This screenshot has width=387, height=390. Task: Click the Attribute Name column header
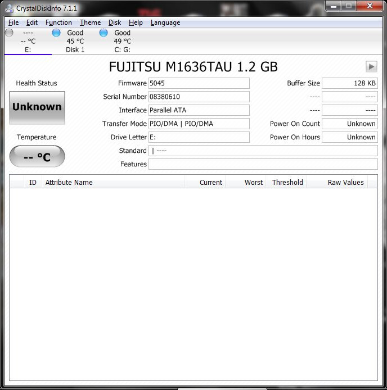113,182
